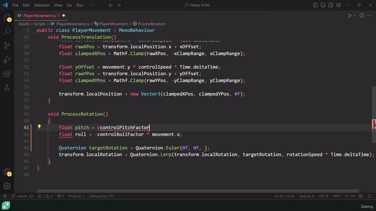This screenshot has width=376, height=211.
Task: Click Projects: 1 in status bar
Action: coord(76,196)
